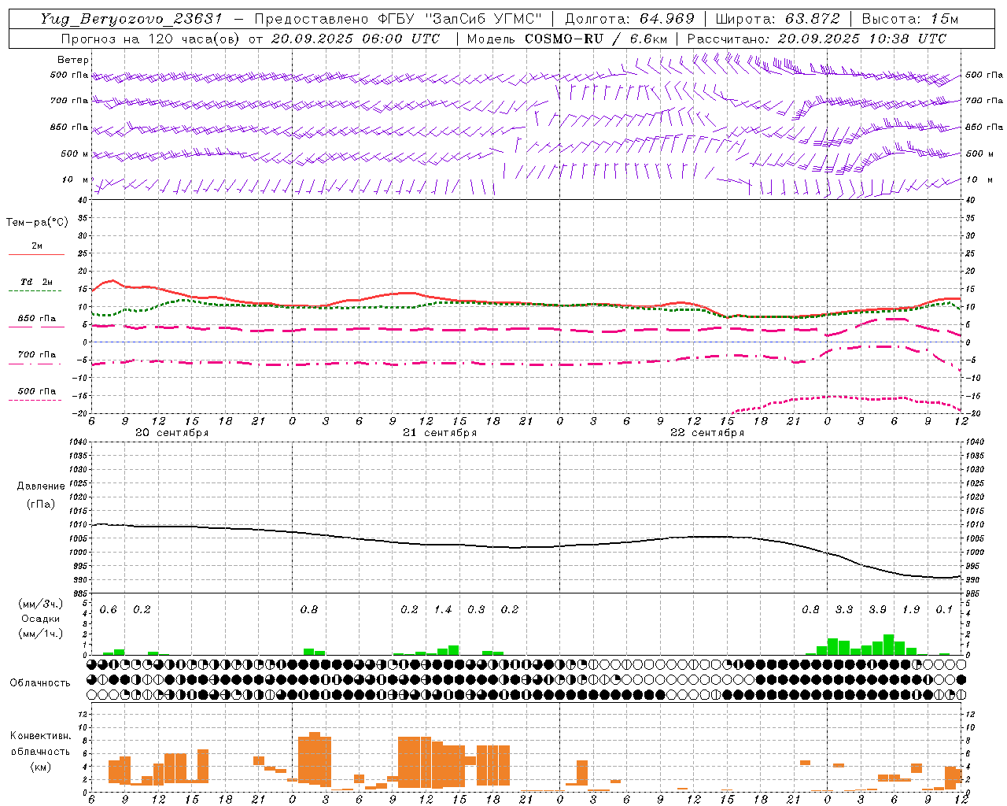Click the 1.4 precipitation total value

443,610
